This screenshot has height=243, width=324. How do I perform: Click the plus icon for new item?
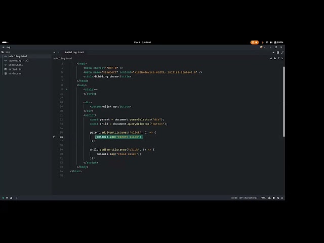tap(273, 53)
